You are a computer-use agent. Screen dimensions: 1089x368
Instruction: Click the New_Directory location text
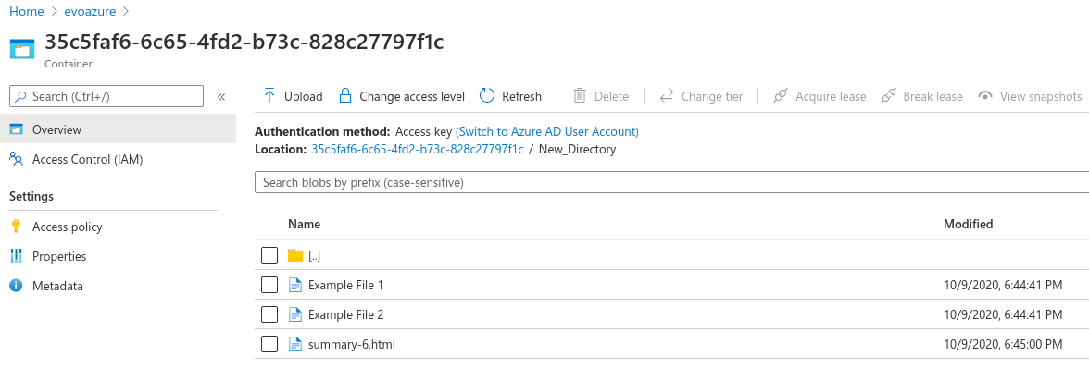click(577, 149)
